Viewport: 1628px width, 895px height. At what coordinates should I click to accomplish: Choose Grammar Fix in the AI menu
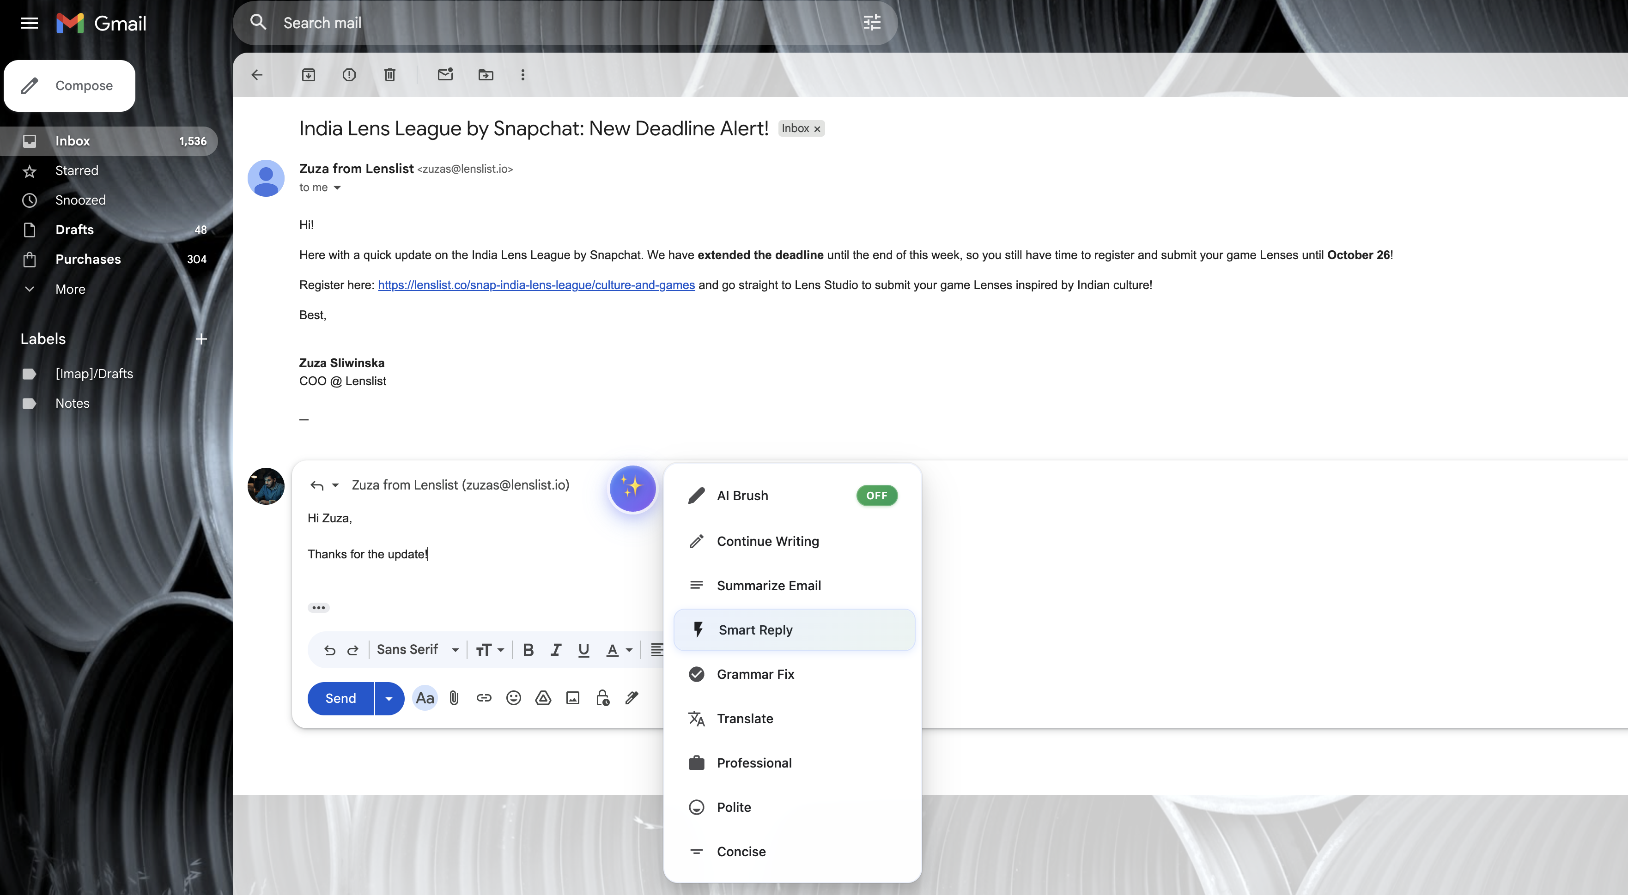pyautogui.click(x=755, y=674)
